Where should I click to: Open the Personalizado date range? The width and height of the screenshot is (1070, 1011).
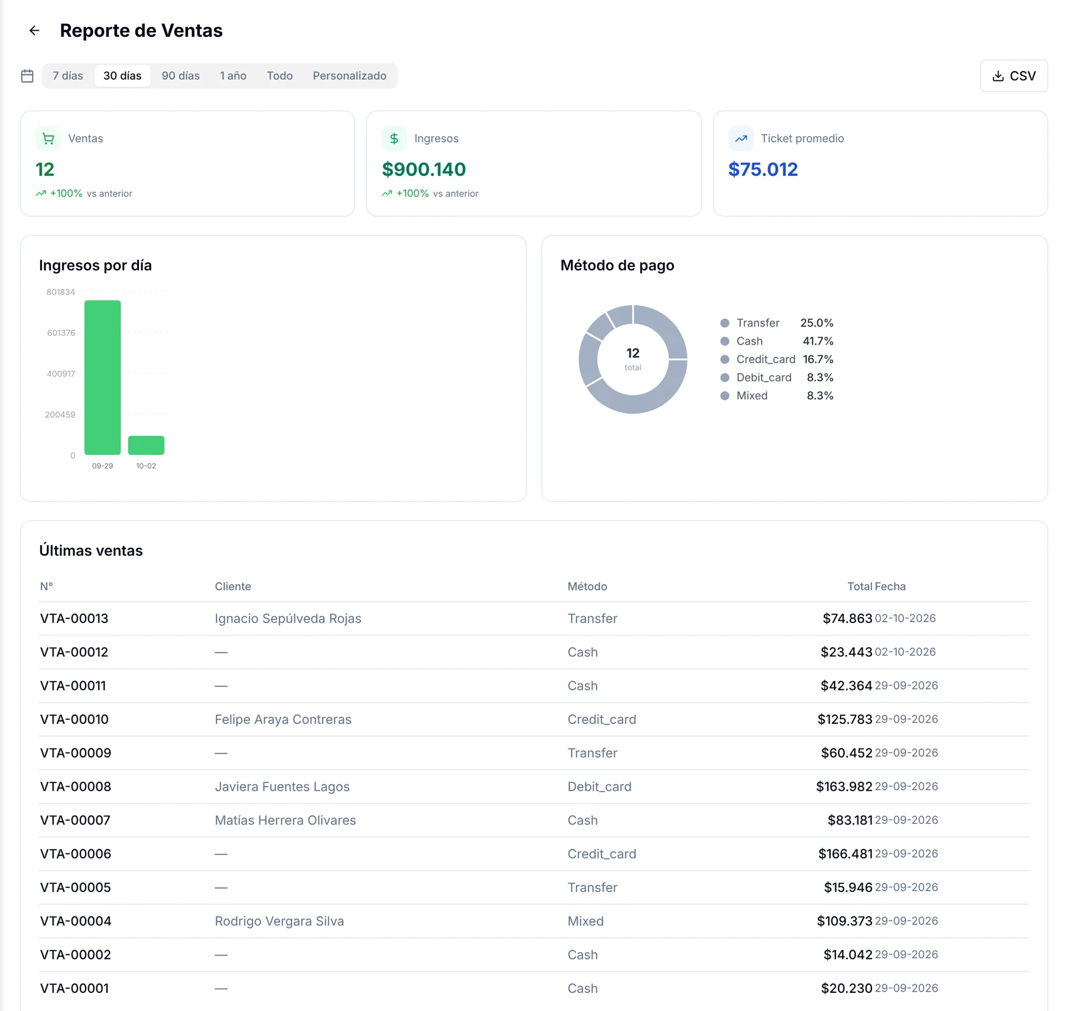[x=350, y=76]
